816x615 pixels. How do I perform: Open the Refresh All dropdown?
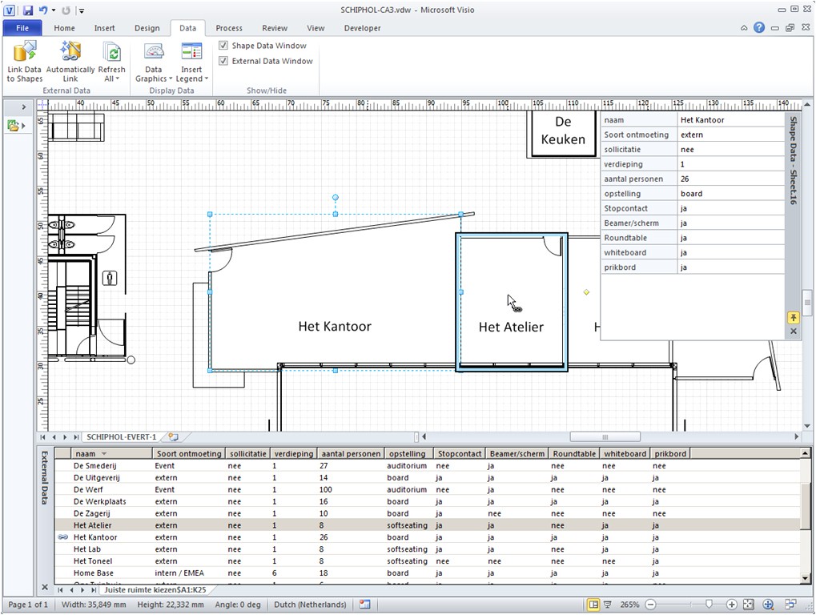(x=112, y=78)
